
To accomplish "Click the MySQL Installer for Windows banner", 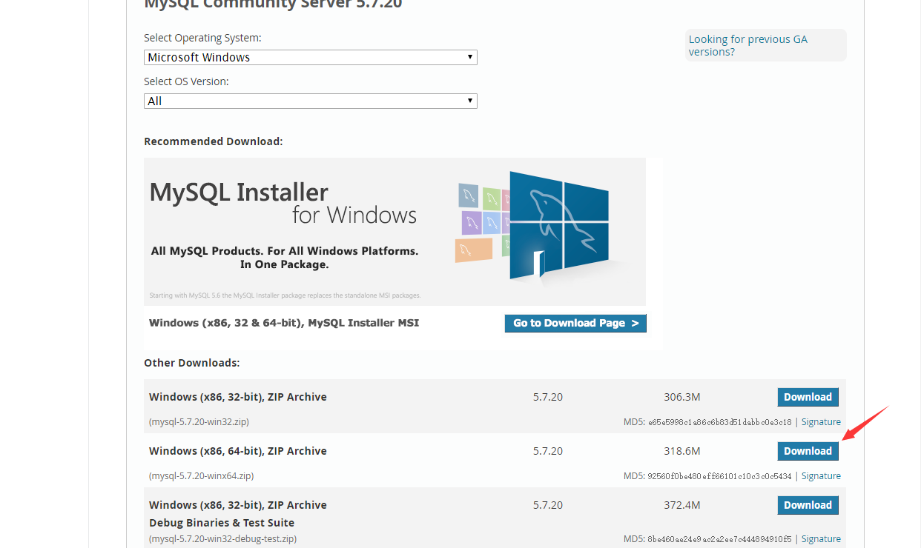I will coord(395,231).
